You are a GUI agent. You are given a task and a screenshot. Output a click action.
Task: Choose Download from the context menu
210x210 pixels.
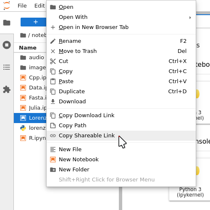point(121,102)
